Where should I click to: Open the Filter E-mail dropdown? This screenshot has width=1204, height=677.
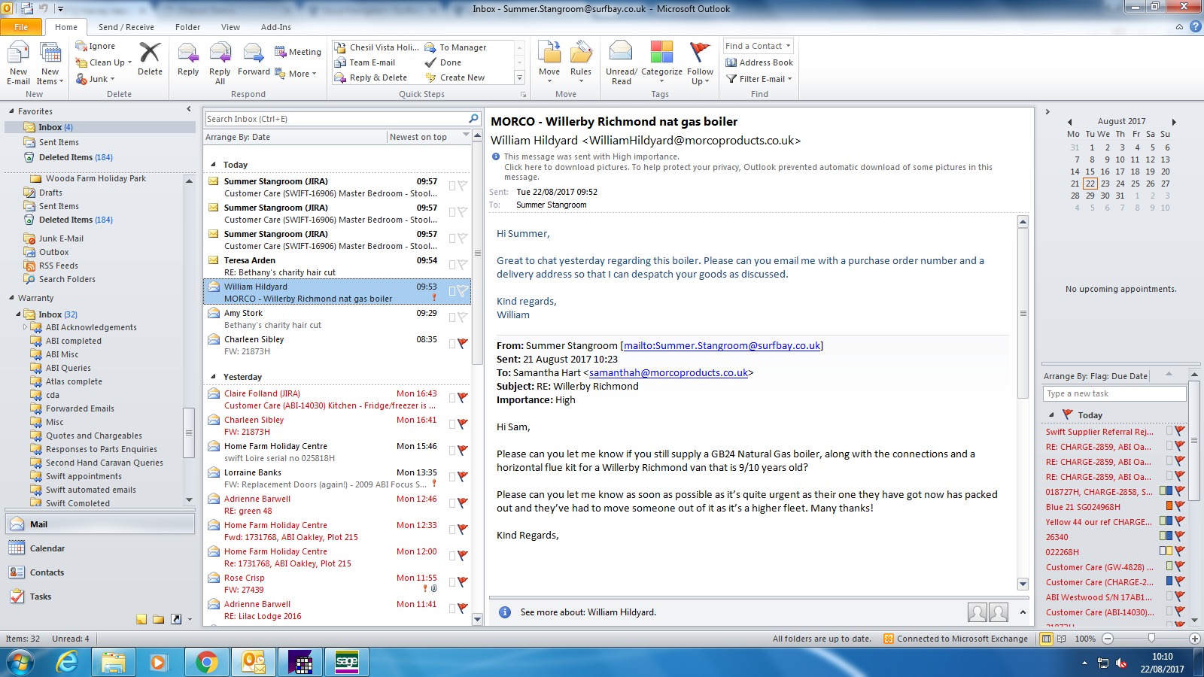(760, 79)
